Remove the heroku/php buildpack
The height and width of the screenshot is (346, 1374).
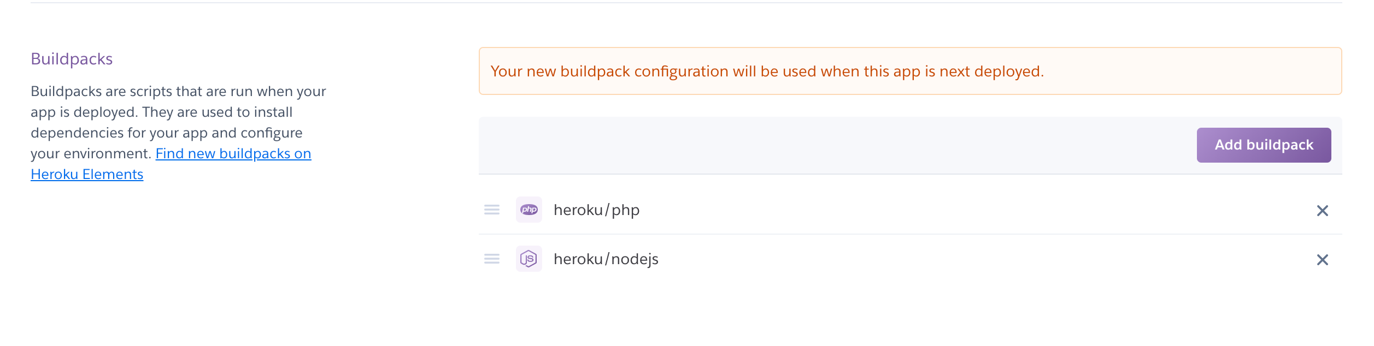(x=1323, y=211)
